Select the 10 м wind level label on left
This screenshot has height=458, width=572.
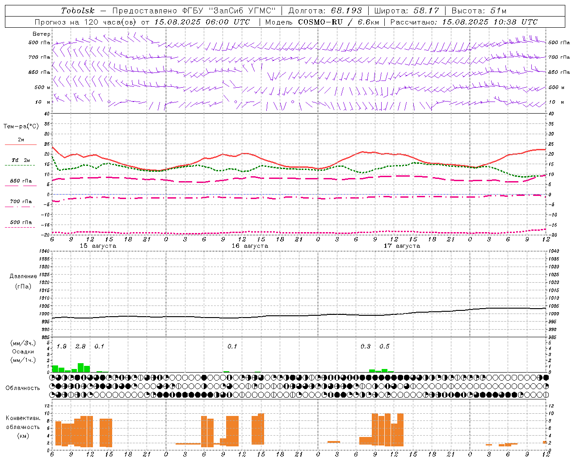pyautogui.click(x=43, y=102)
